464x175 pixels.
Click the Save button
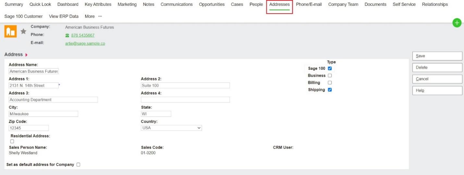tap(437, 56)
